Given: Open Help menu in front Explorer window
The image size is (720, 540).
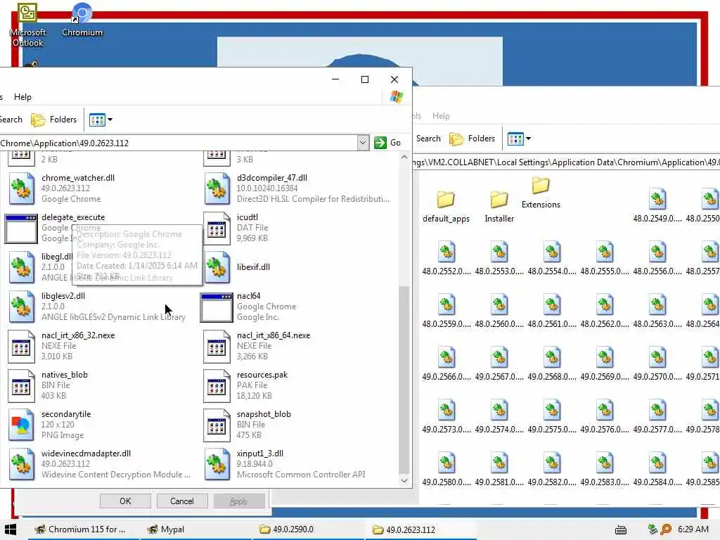Looking at the screenshot, I should pos(22,97).
